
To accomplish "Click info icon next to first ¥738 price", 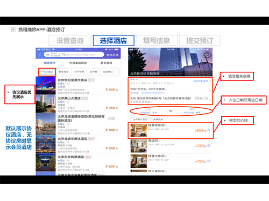I will pyautogui.click(x=209, y=146).
